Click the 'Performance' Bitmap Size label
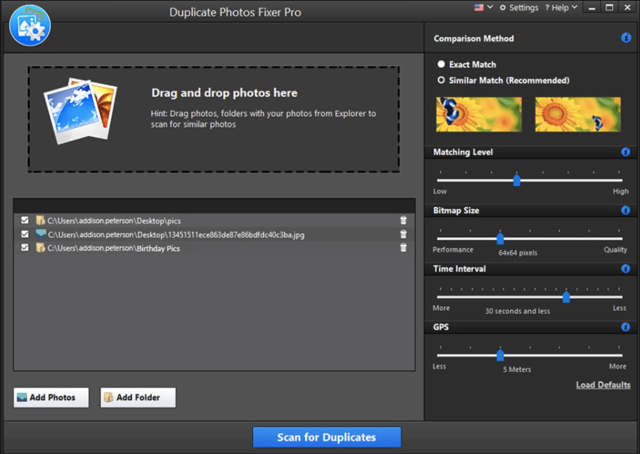 click(452, 250)
